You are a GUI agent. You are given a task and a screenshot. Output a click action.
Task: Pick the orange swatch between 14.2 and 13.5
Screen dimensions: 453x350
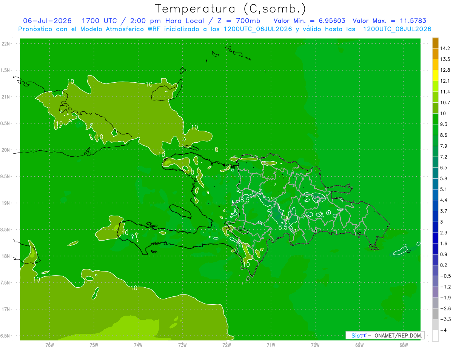click(435, 54)
